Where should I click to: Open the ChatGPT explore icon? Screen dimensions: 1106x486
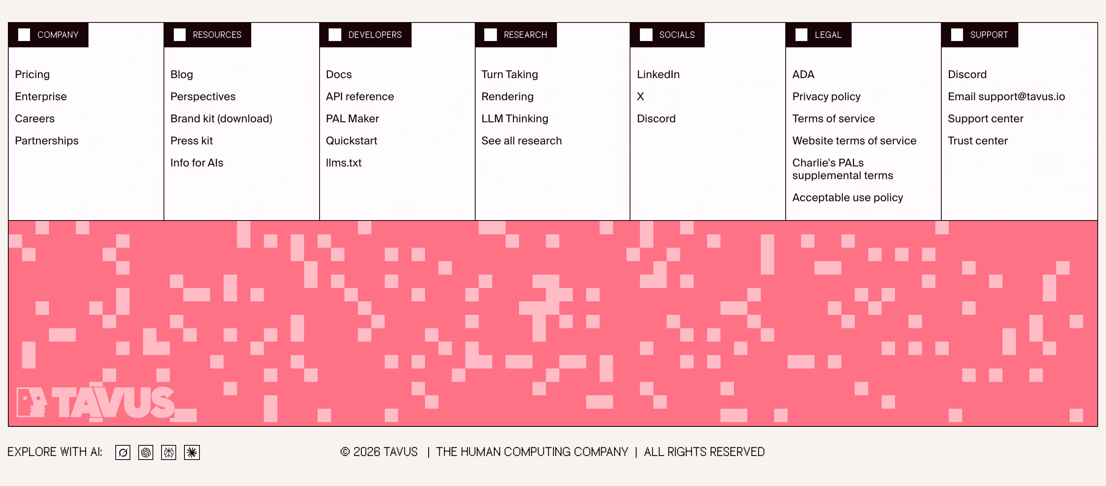pos(145,452)
